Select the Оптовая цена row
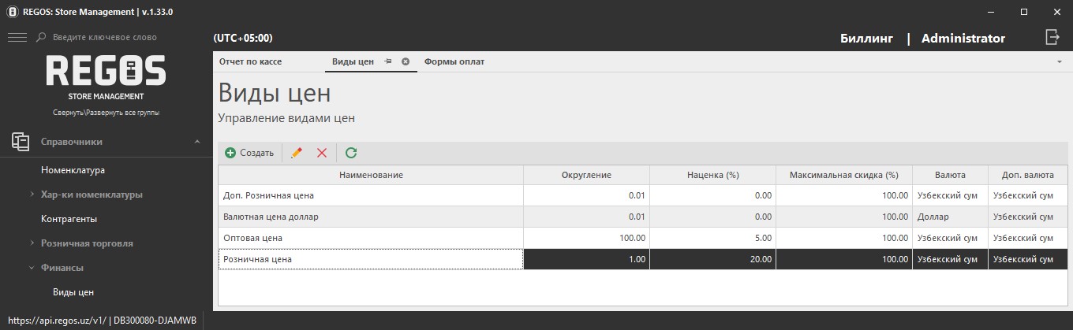 point(371,238)
